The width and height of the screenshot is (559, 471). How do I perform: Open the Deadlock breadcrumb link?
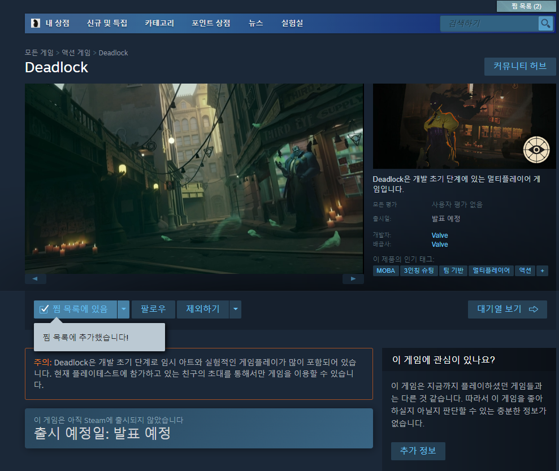(x=113, y=53)
